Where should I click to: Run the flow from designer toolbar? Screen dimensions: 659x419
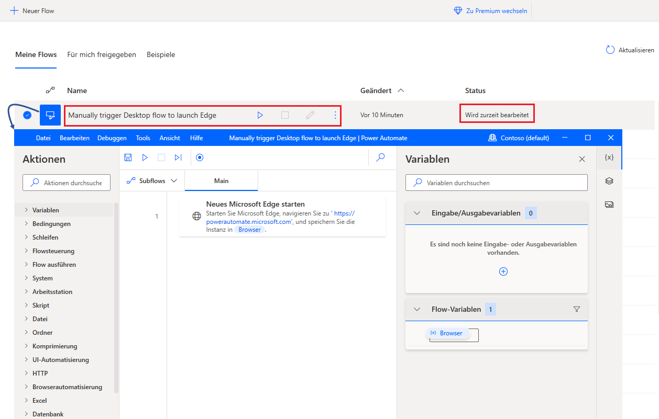pos(145,157)
